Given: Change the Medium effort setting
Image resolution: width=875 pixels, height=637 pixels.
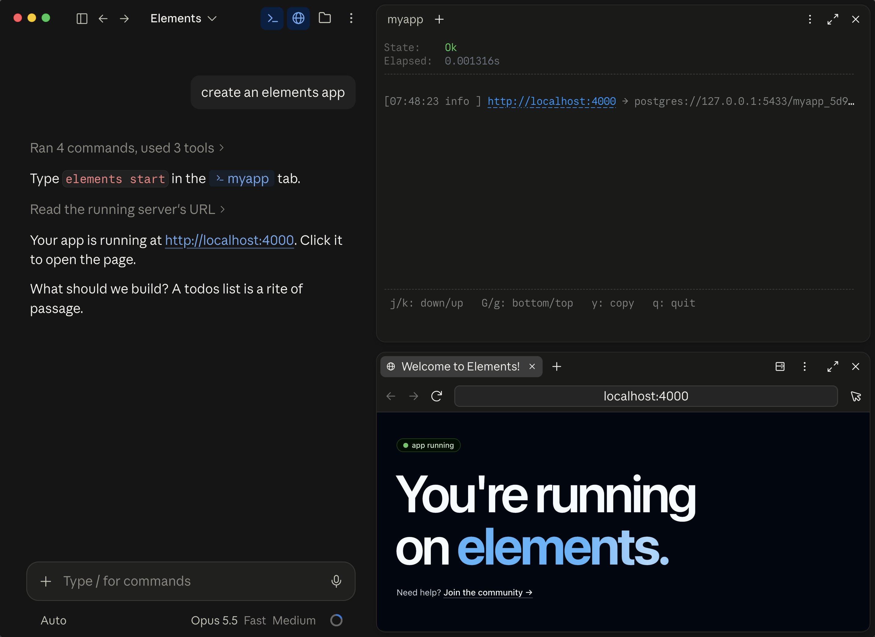Looking at the screenshot, I should pyautogui.click(x=294, y=620).
